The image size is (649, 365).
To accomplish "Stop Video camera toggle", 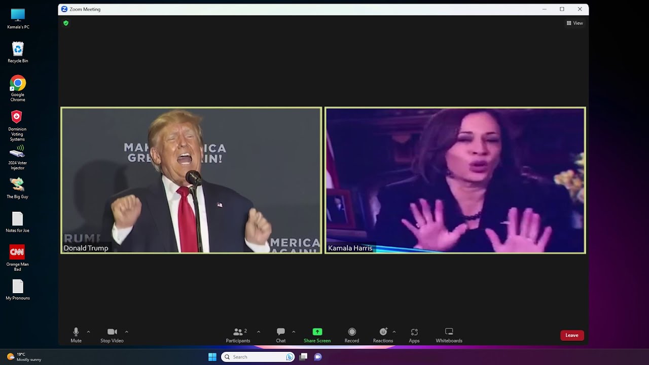I will coord(112,335).
